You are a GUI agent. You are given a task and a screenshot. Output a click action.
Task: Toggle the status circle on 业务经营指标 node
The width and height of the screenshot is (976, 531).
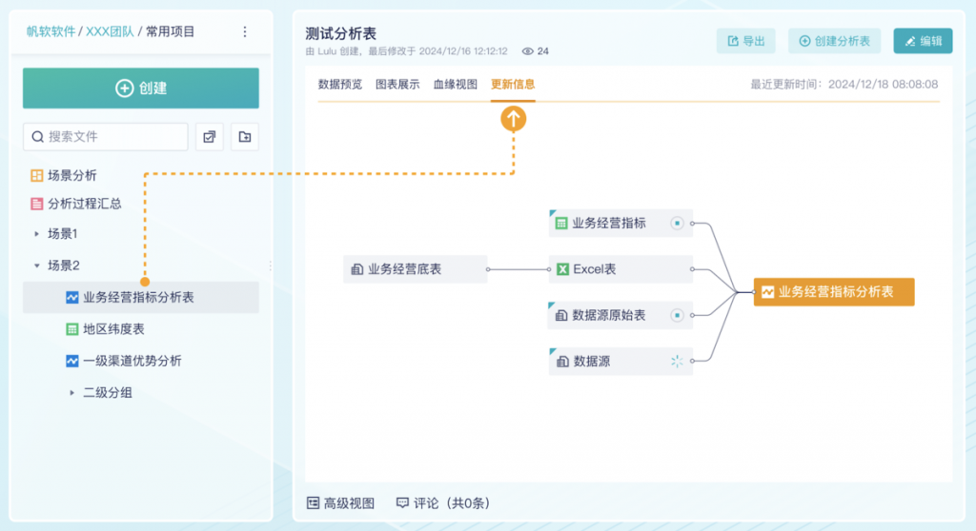click(677, 224)
